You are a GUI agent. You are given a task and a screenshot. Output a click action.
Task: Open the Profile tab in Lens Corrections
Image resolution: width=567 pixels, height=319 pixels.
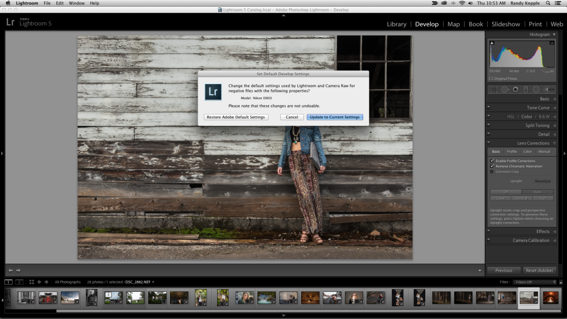pyautogui.click(x=511, y=152)
